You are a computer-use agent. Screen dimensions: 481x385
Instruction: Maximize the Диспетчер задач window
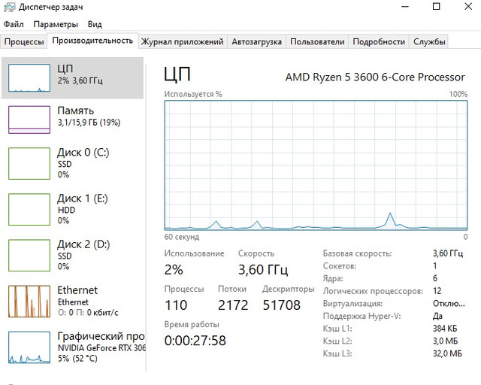pos(436,7)
